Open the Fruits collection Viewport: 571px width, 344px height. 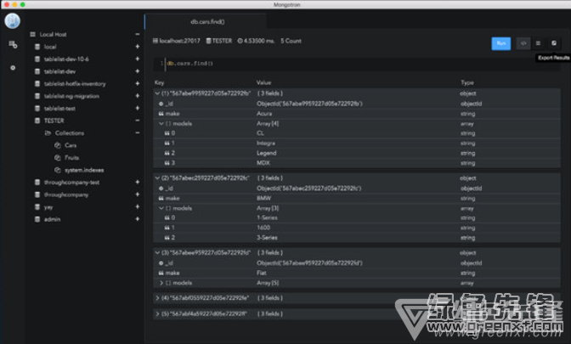point(71,158)
